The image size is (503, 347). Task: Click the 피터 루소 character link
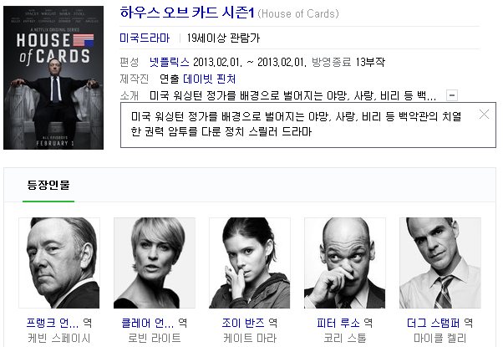pyautogui.click(x=338, y=323)
